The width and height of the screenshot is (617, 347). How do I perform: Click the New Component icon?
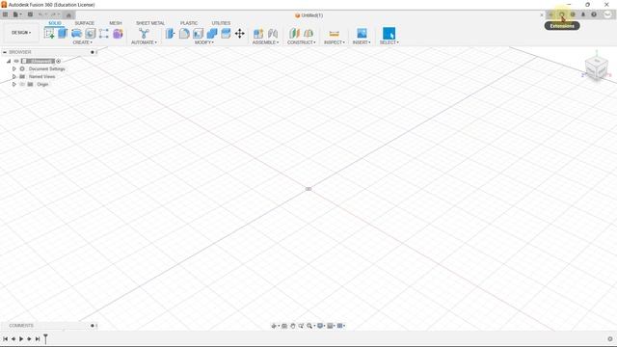pyautogui.click(x=258, y=34)
